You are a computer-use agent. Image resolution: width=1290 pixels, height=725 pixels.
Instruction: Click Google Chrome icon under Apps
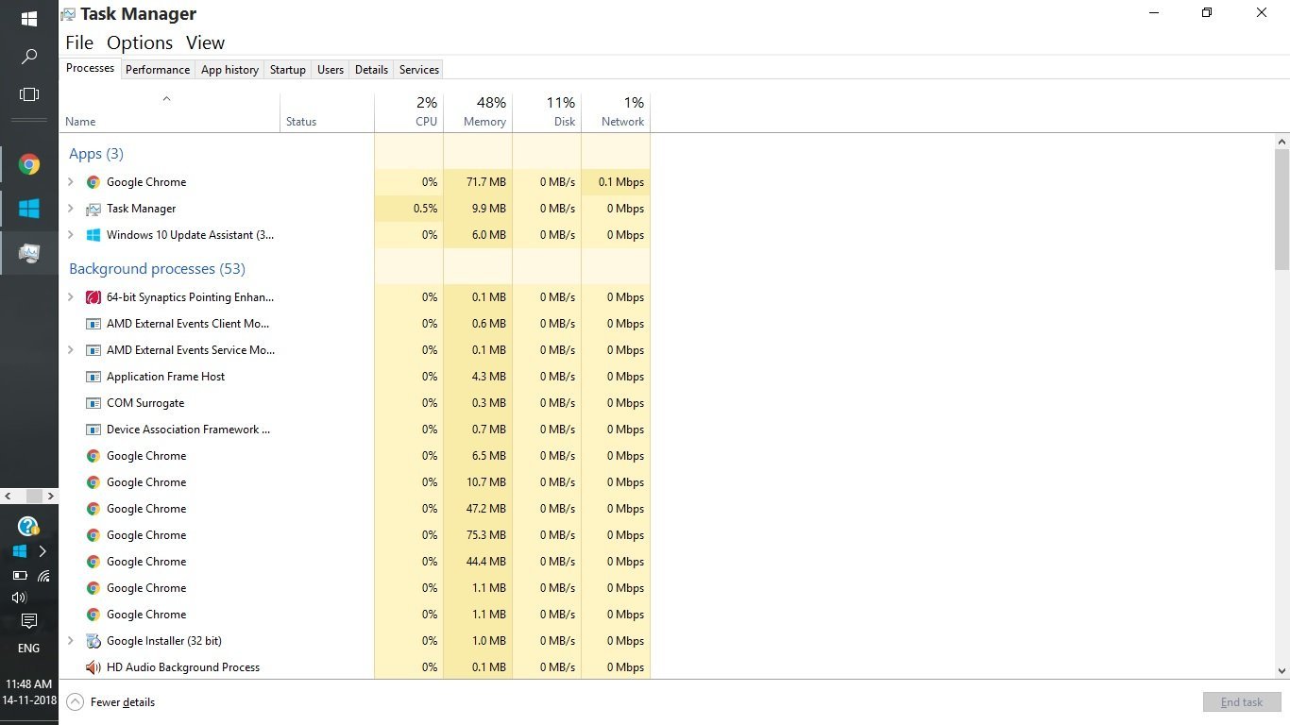click(93, 182)
